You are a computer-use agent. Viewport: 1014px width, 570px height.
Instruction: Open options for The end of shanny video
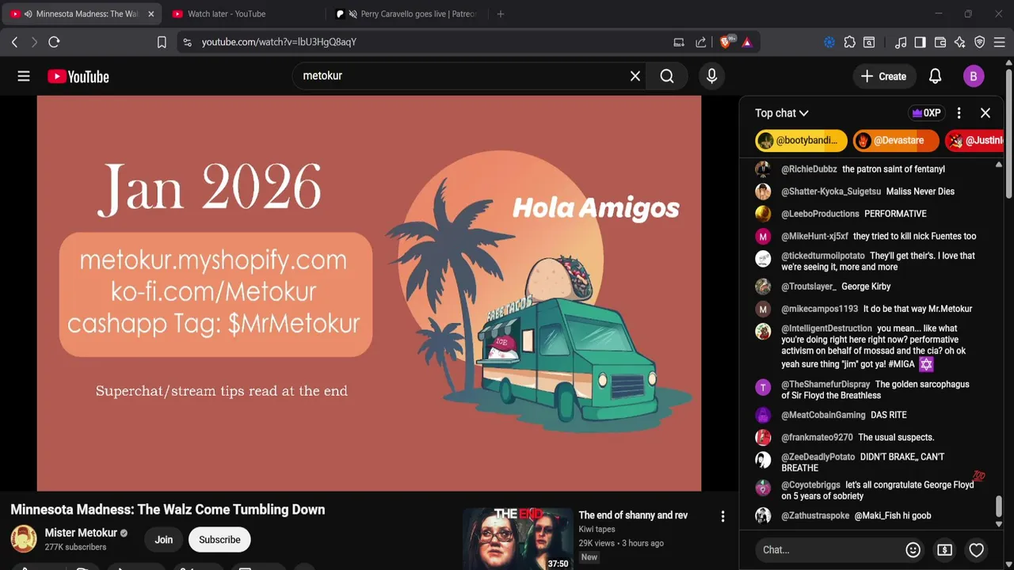coord(722,516)
